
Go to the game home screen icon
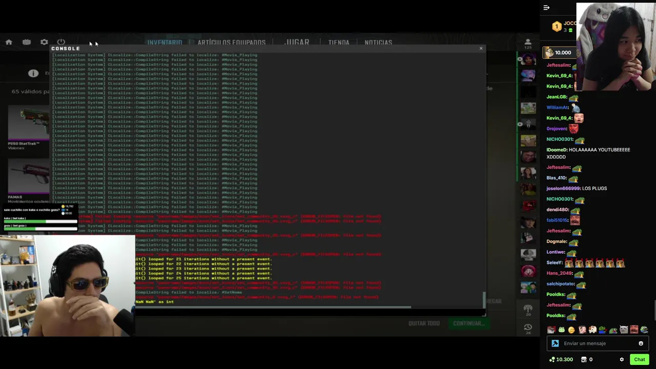click(x=9, y=43)
